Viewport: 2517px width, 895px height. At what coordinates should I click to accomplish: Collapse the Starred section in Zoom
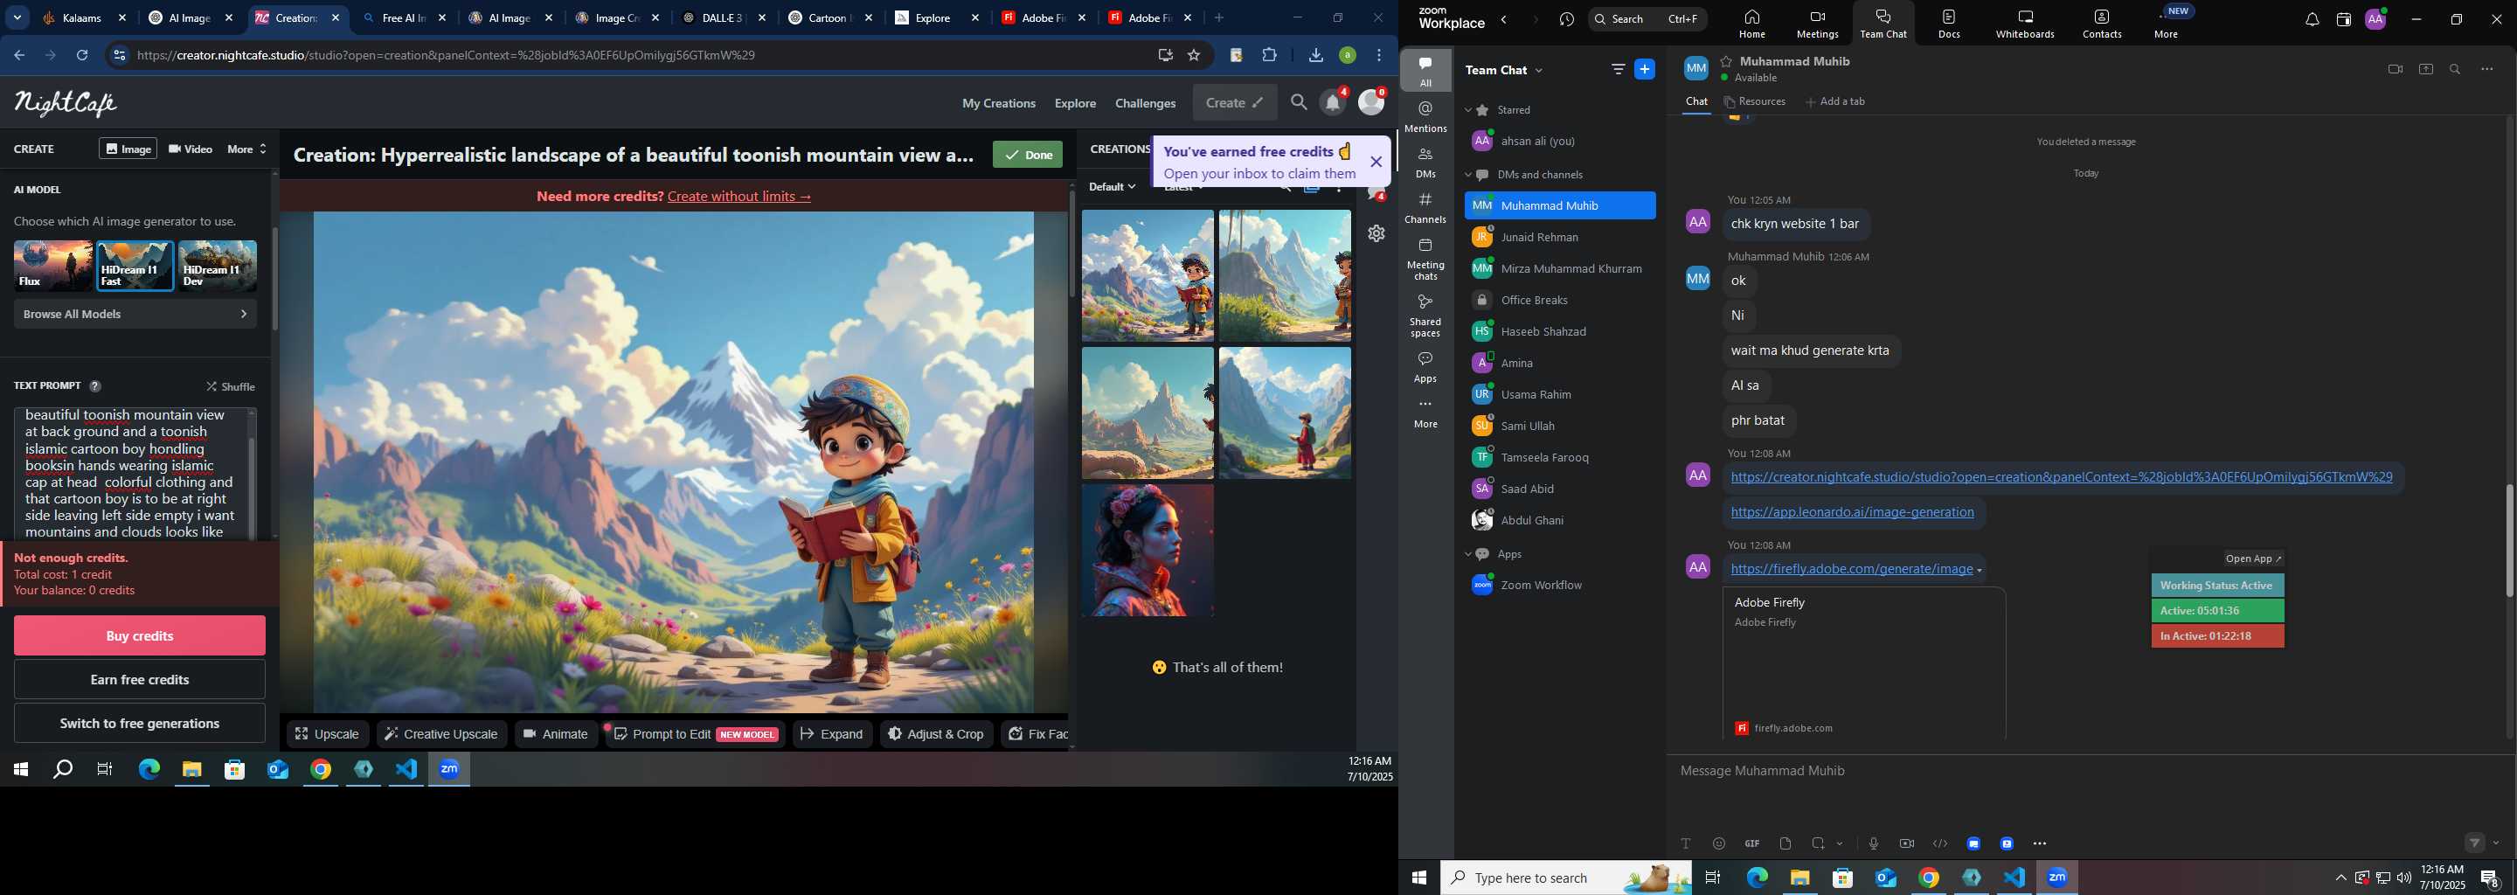coord(1467,110)
